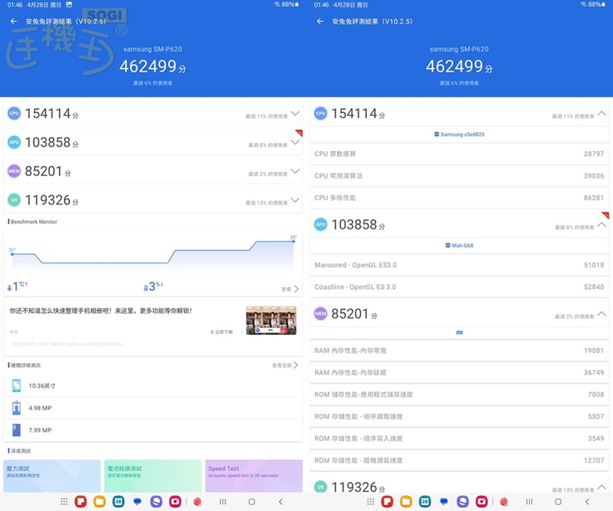
Task: Select the 10.36英寸 screen size row
Action: coord(153,386)
